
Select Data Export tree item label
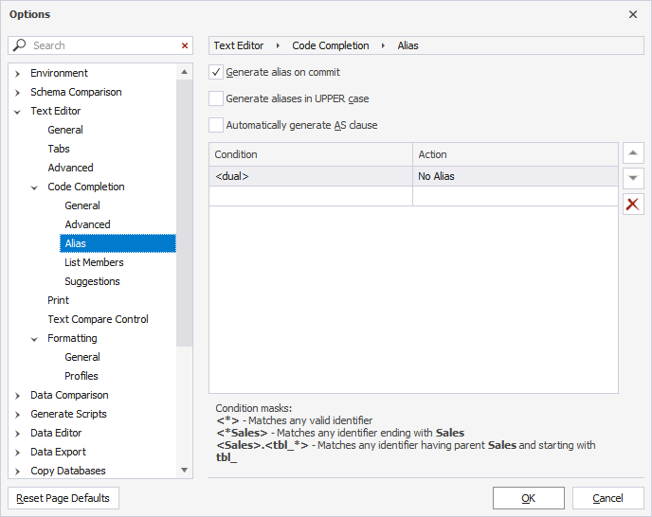click(58, 453)
